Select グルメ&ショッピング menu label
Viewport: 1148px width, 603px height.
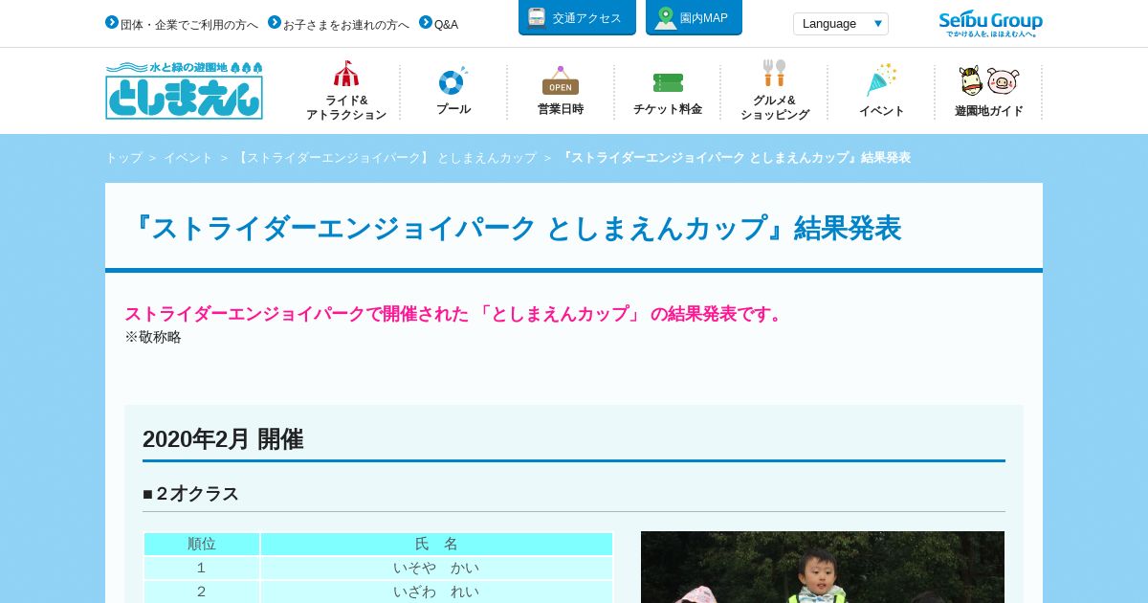point(775,107)
